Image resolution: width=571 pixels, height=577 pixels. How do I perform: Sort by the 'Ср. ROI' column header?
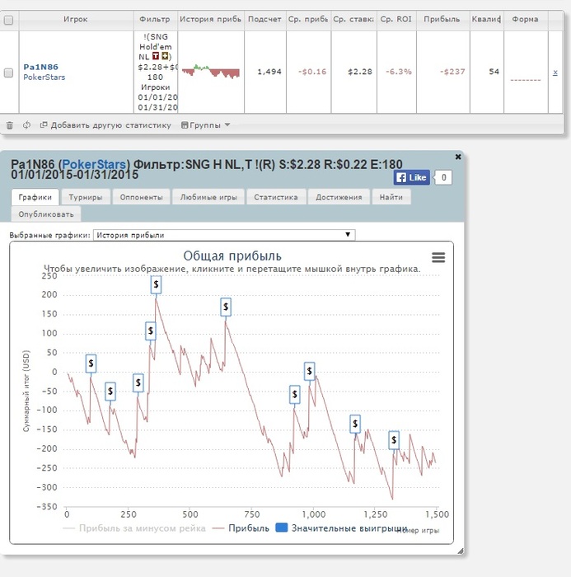click(395, 20)
